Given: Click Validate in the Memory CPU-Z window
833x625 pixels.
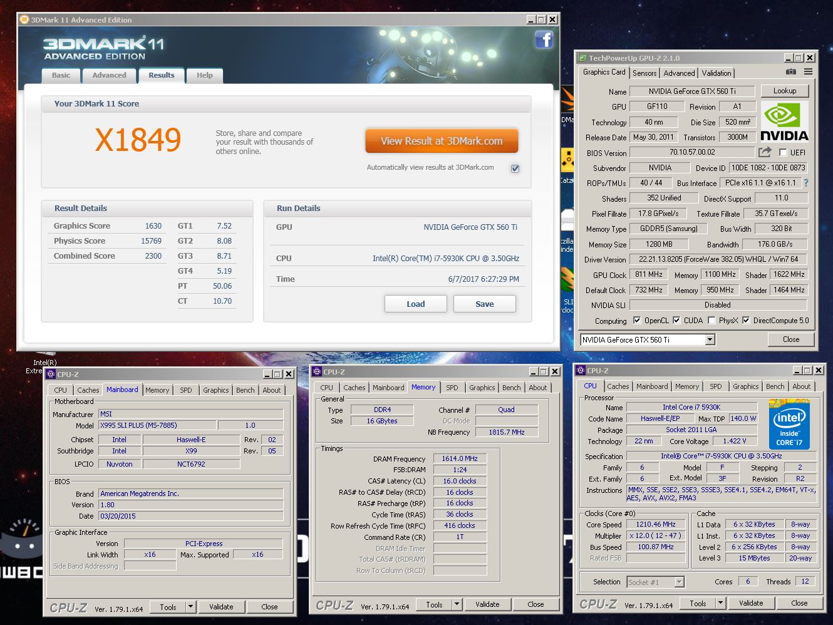Looking at the screenshot, I should (487, 604).
